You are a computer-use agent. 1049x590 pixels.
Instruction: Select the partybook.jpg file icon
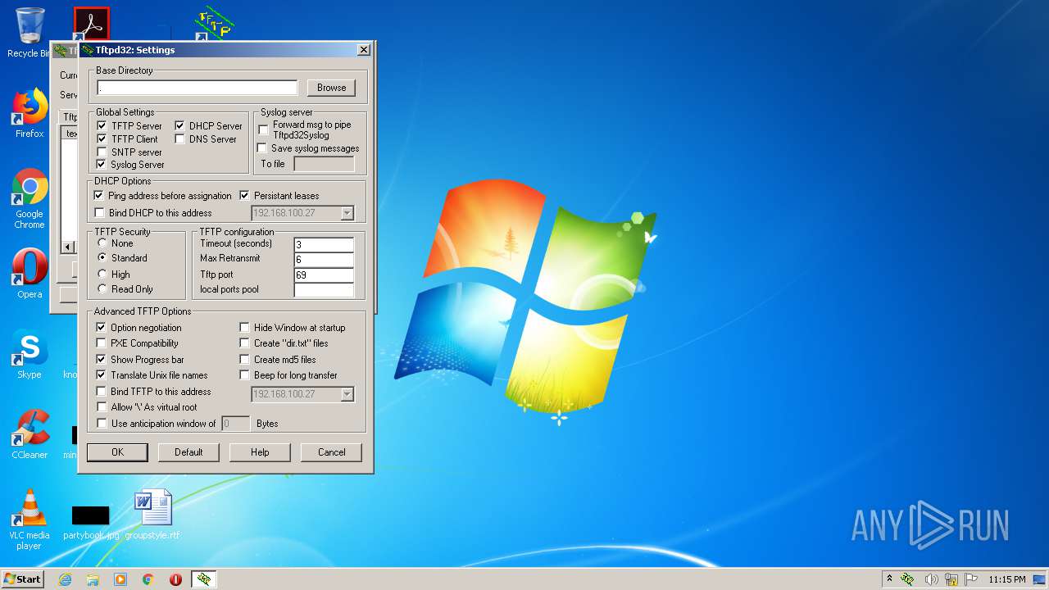pos(90,522)
